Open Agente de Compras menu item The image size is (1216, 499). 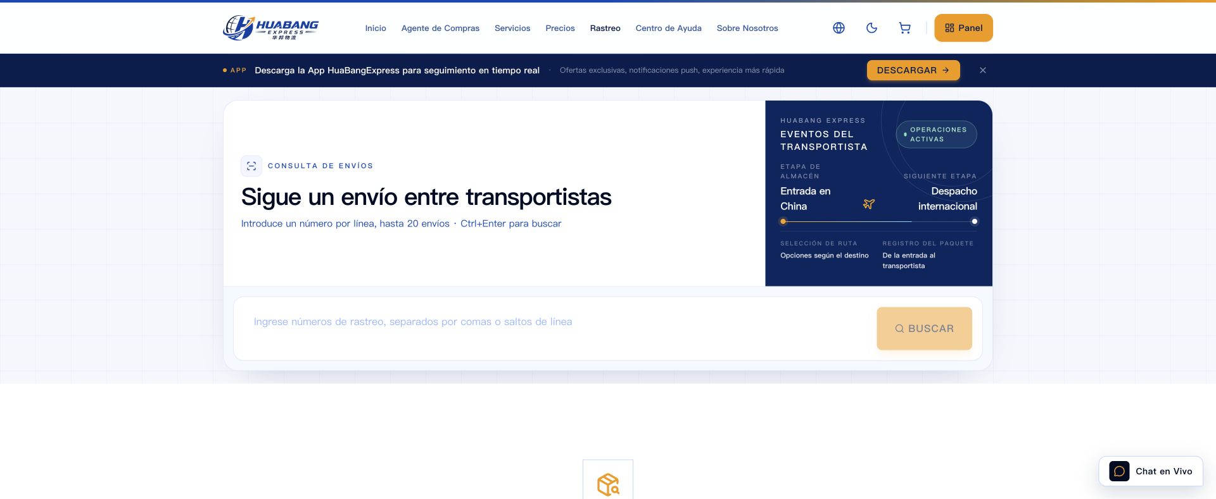[440, 28]
